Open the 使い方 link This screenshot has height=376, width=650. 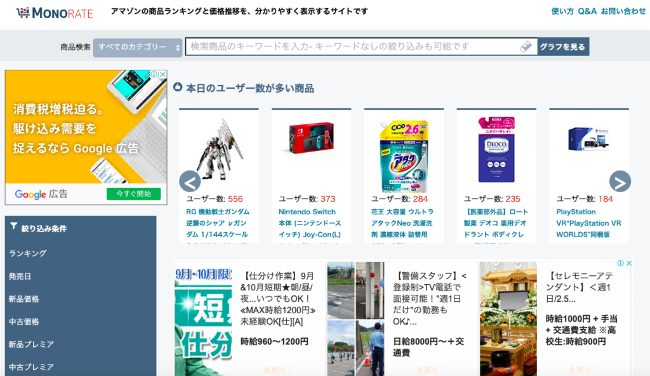pos(562,11)
